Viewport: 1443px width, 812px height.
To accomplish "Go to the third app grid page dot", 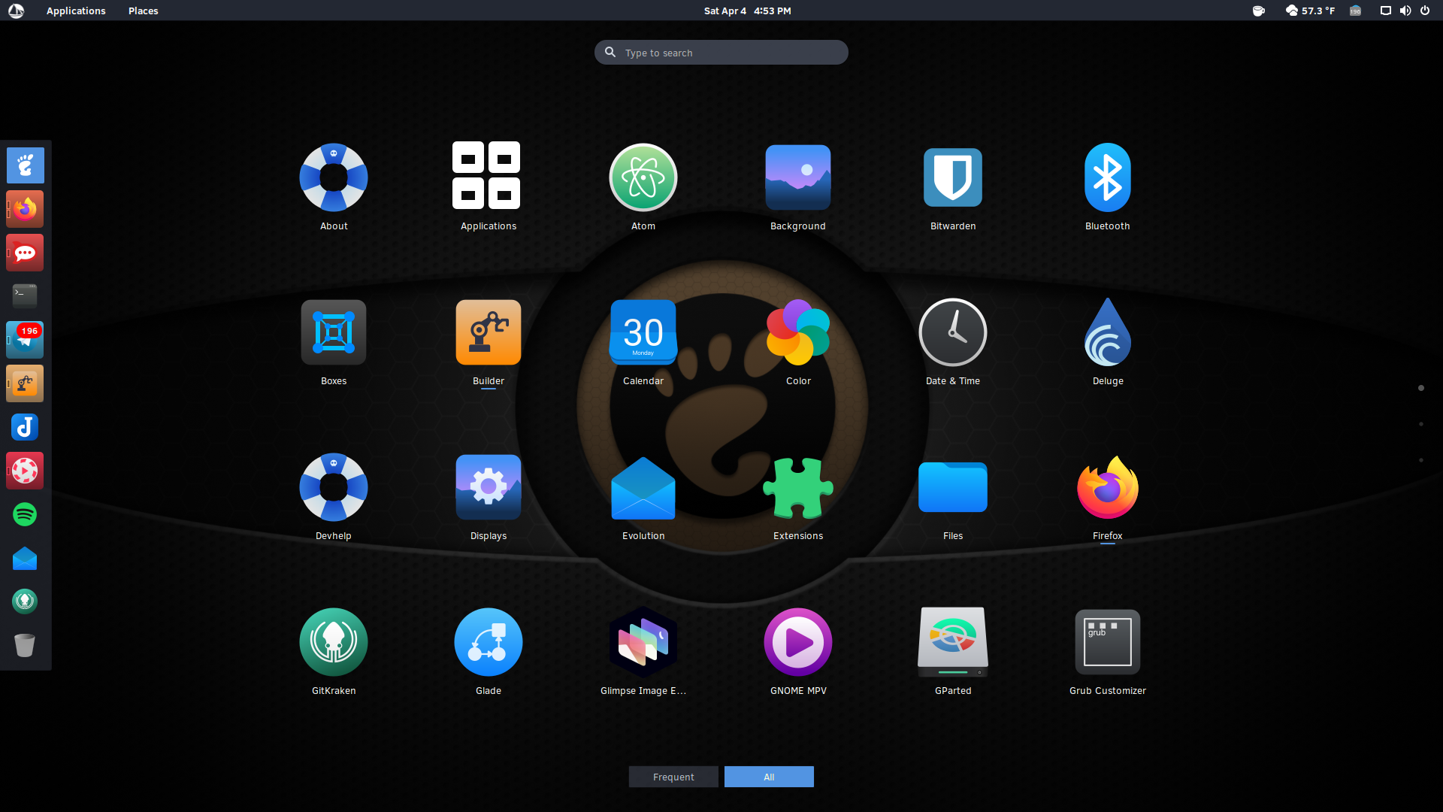I will (x=1421, y=460).
